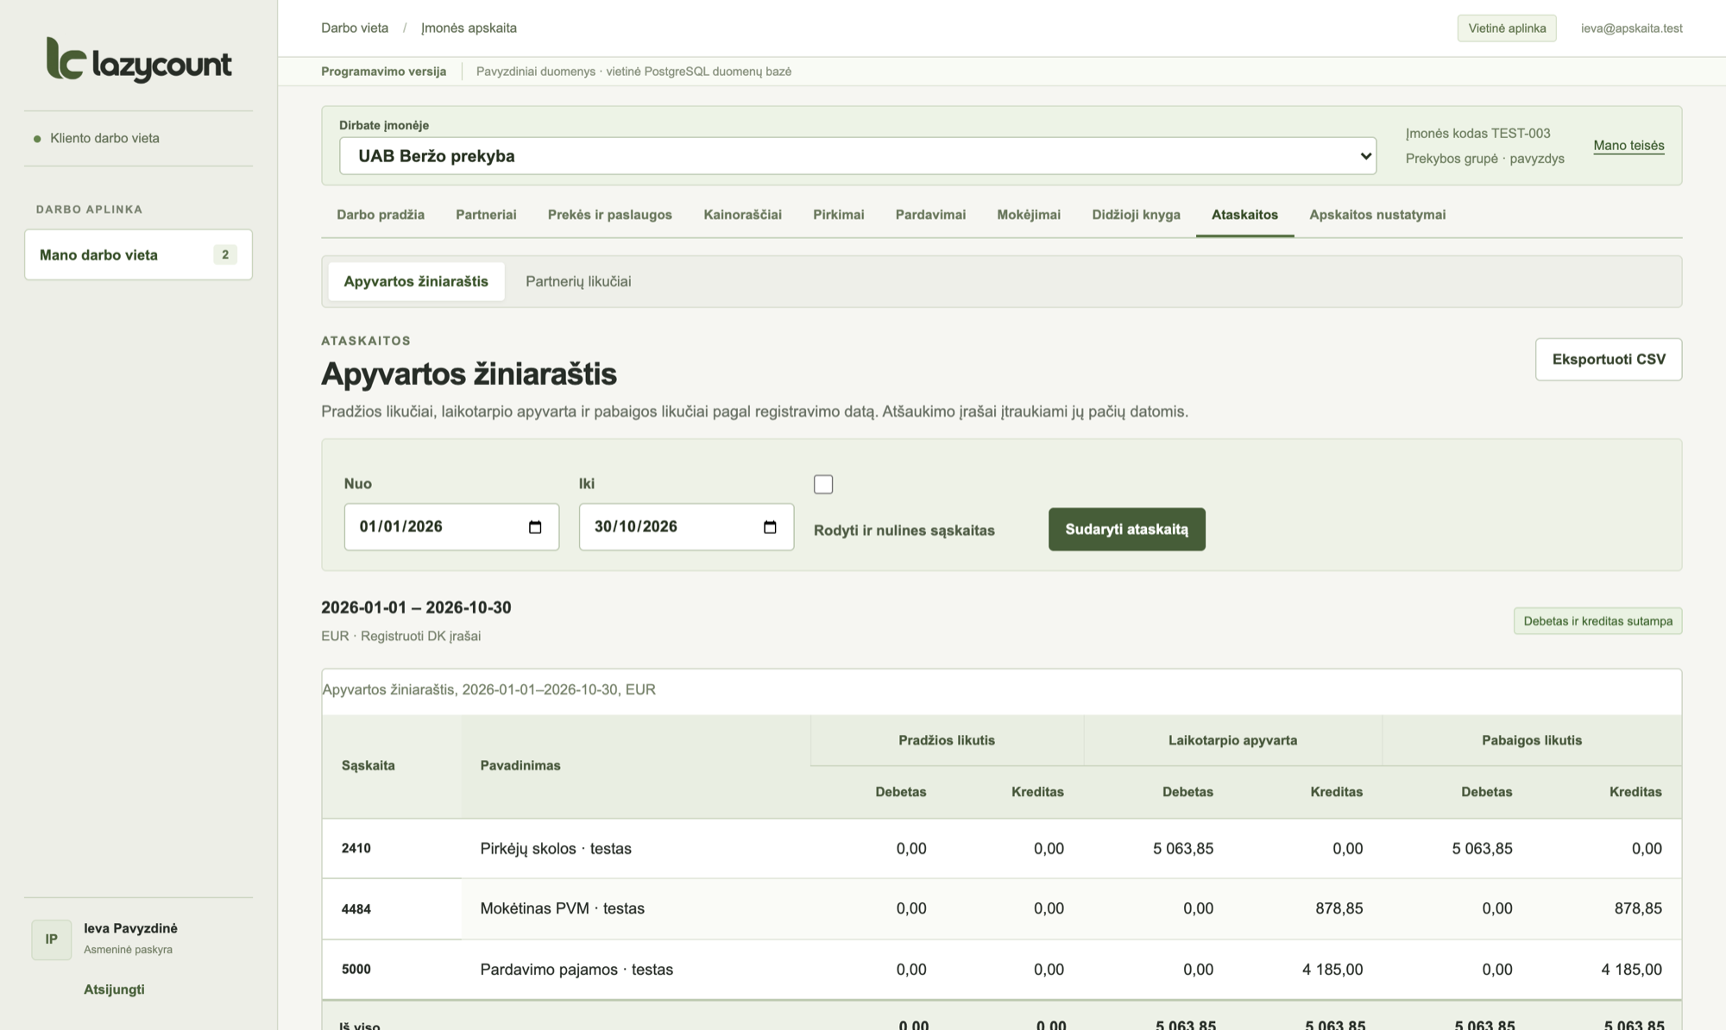Image resolution: width=1726 pixels, height=1030 pixels.
Task: Select the Ataskaitos tab
Action: click(1244, 215)
